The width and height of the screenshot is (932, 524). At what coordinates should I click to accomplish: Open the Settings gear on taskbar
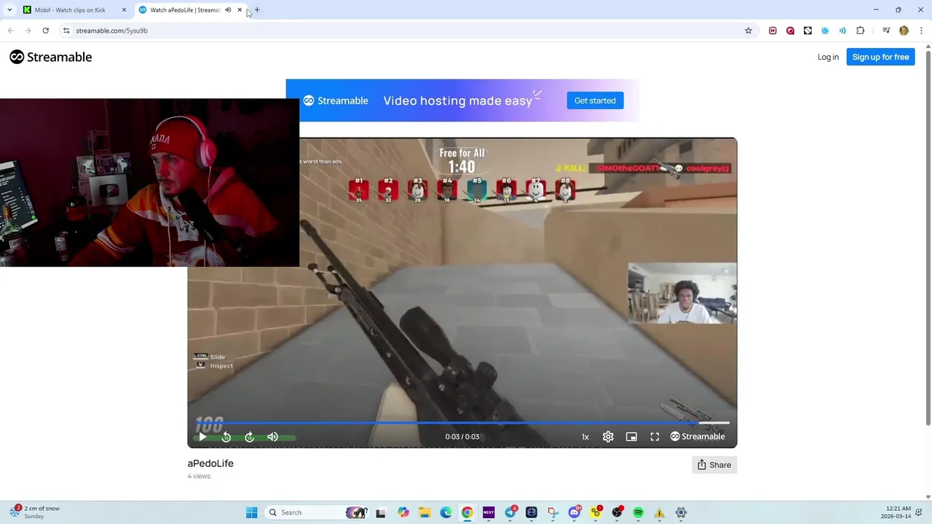pyautogui.click(x=681, y=512)
